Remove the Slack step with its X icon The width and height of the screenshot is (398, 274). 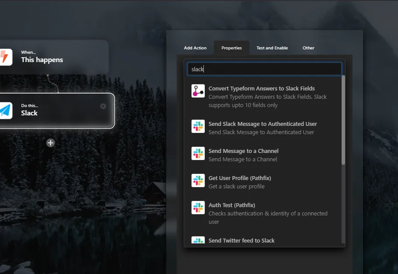click(x=103, y=106)
